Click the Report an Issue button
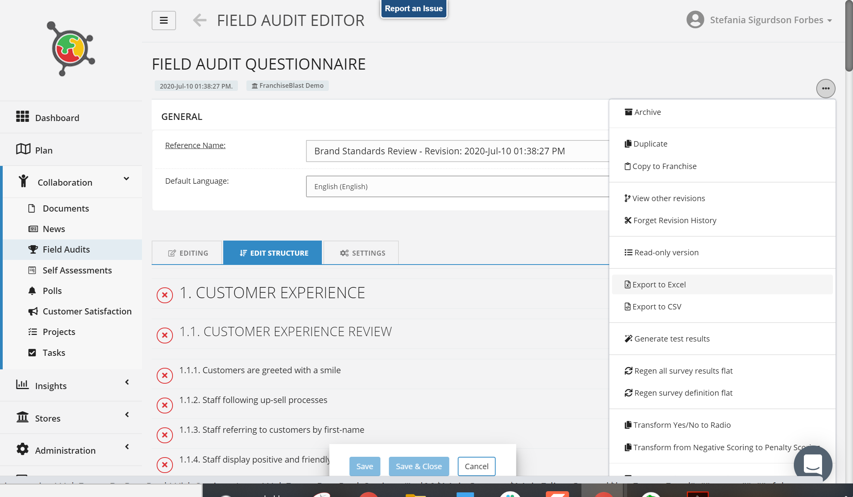The image size is (853, 497). pyautogui.click(x=414, y=9)
